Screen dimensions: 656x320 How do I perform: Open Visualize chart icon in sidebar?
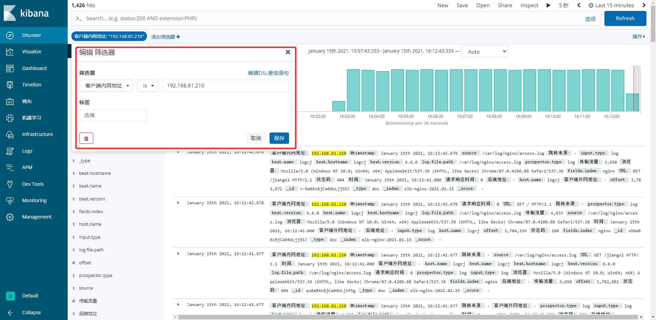click(x=10, y=52)
